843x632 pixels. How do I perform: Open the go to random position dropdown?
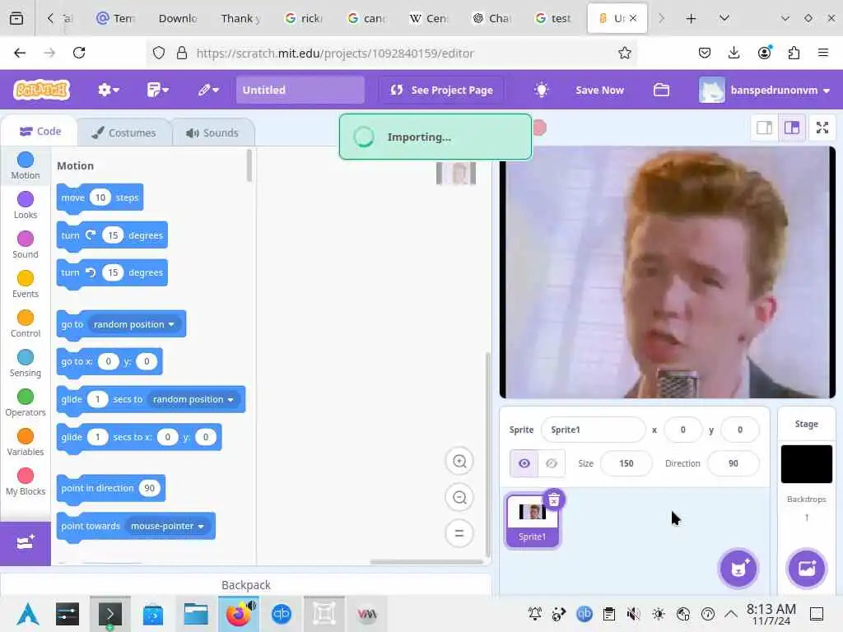(x=134, y=324)
